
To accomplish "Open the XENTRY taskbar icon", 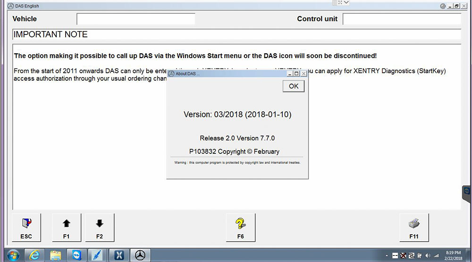I will click(x=119, y=255).
